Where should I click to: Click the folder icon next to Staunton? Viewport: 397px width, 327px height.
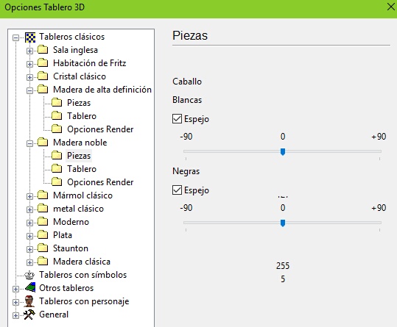[43, 248]
